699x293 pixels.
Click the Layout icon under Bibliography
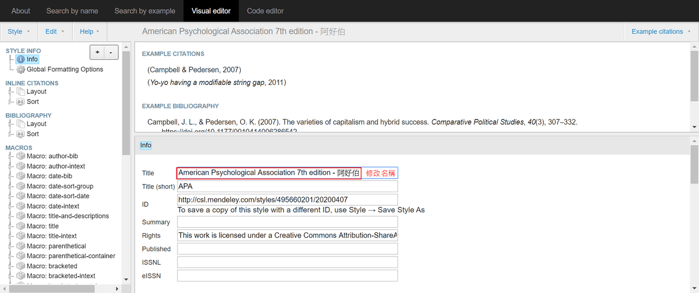click(x=21, y=124)
